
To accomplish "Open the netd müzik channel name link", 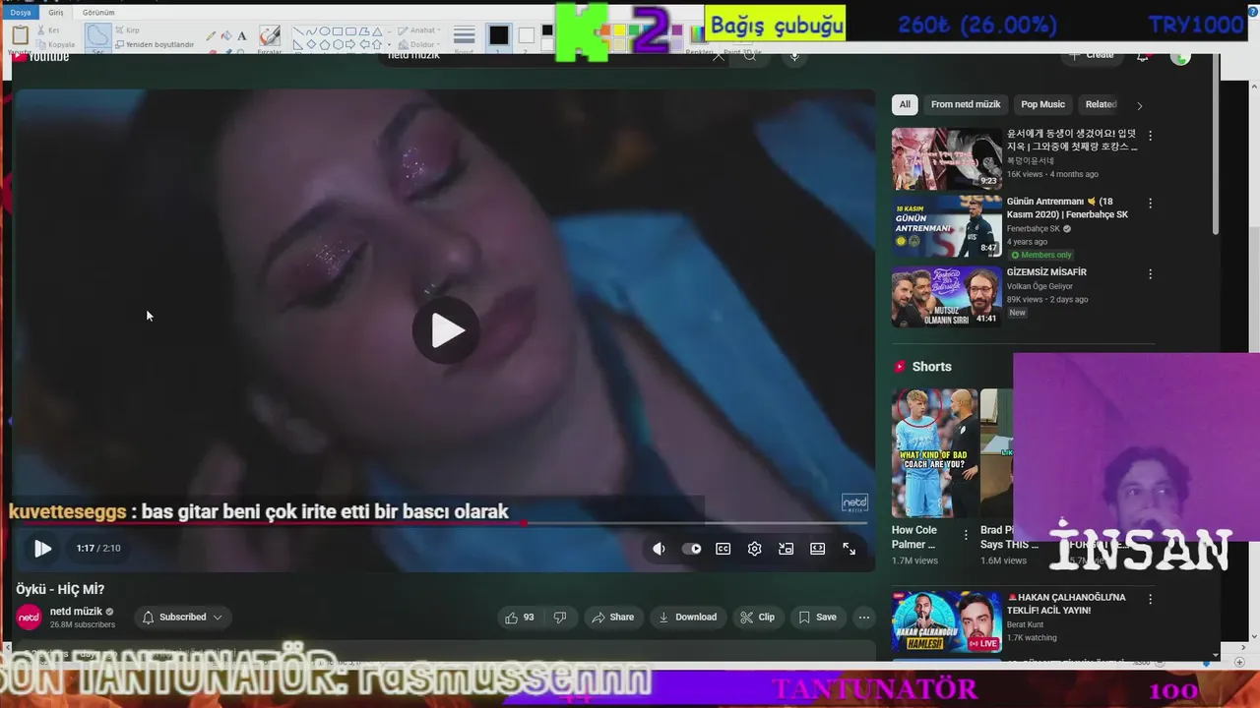I will pos(76,612).
